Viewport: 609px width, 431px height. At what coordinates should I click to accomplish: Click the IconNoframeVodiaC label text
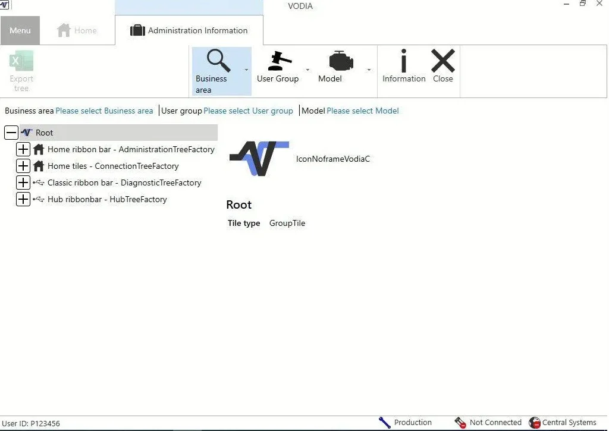pyautogui.click(x=333, y=159)
